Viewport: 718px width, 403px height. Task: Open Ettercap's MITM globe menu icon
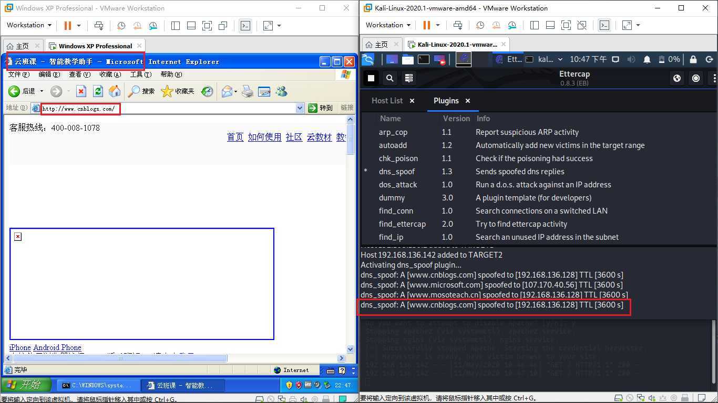[x=677, y=78]
